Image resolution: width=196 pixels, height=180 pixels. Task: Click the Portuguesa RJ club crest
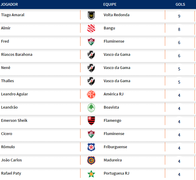coord(91,174)
